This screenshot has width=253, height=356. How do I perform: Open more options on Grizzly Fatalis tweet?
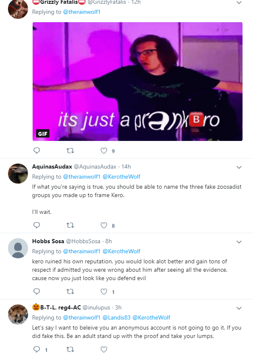239,3
